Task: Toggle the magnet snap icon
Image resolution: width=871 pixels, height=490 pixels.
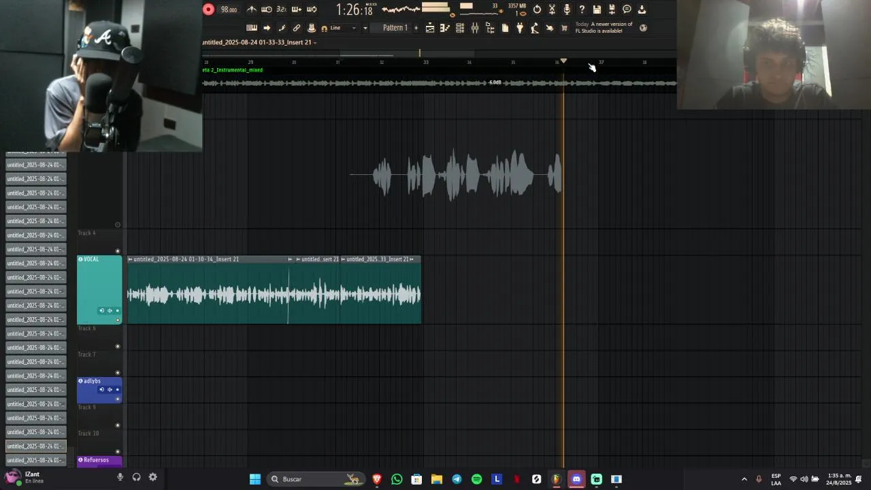Action: (324, 28)
